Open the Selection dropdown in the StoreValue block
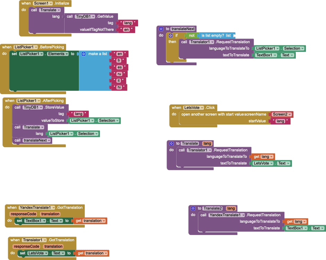Viewport: 326px width, 260px height. coord(108,120)
